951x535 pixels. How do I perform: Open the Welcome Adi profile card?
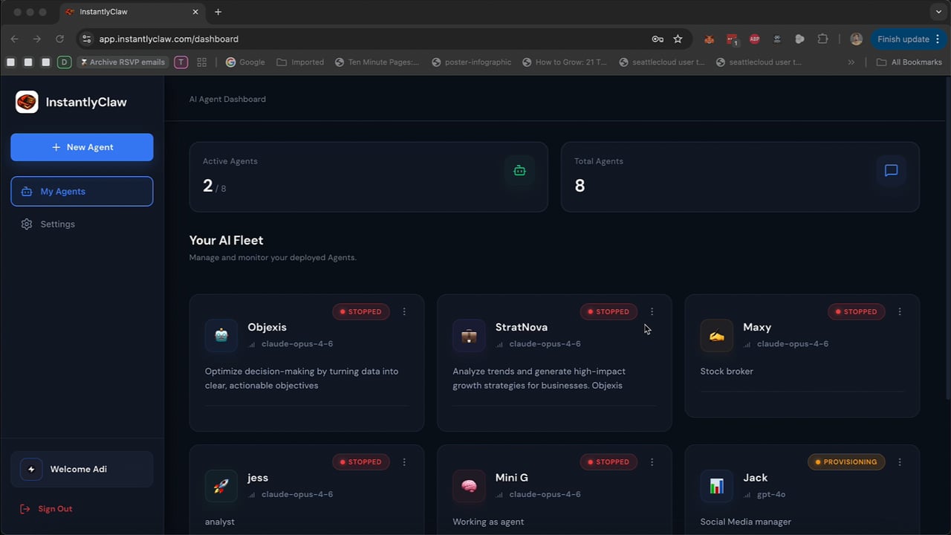click(x=82, y=470)
